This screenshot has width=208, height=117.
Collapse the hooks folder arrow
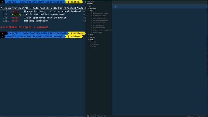tap(89, 11)
